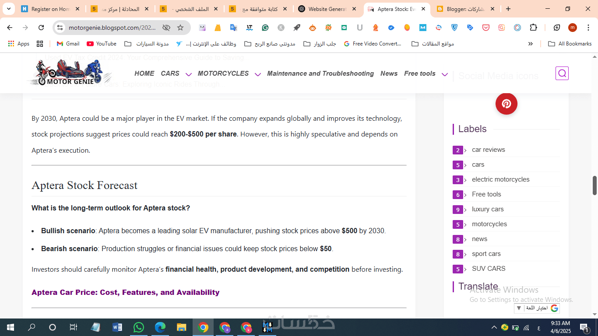Open the luxury cars label
This screenshot has height=336, width=598.
(x=488, y=209)
